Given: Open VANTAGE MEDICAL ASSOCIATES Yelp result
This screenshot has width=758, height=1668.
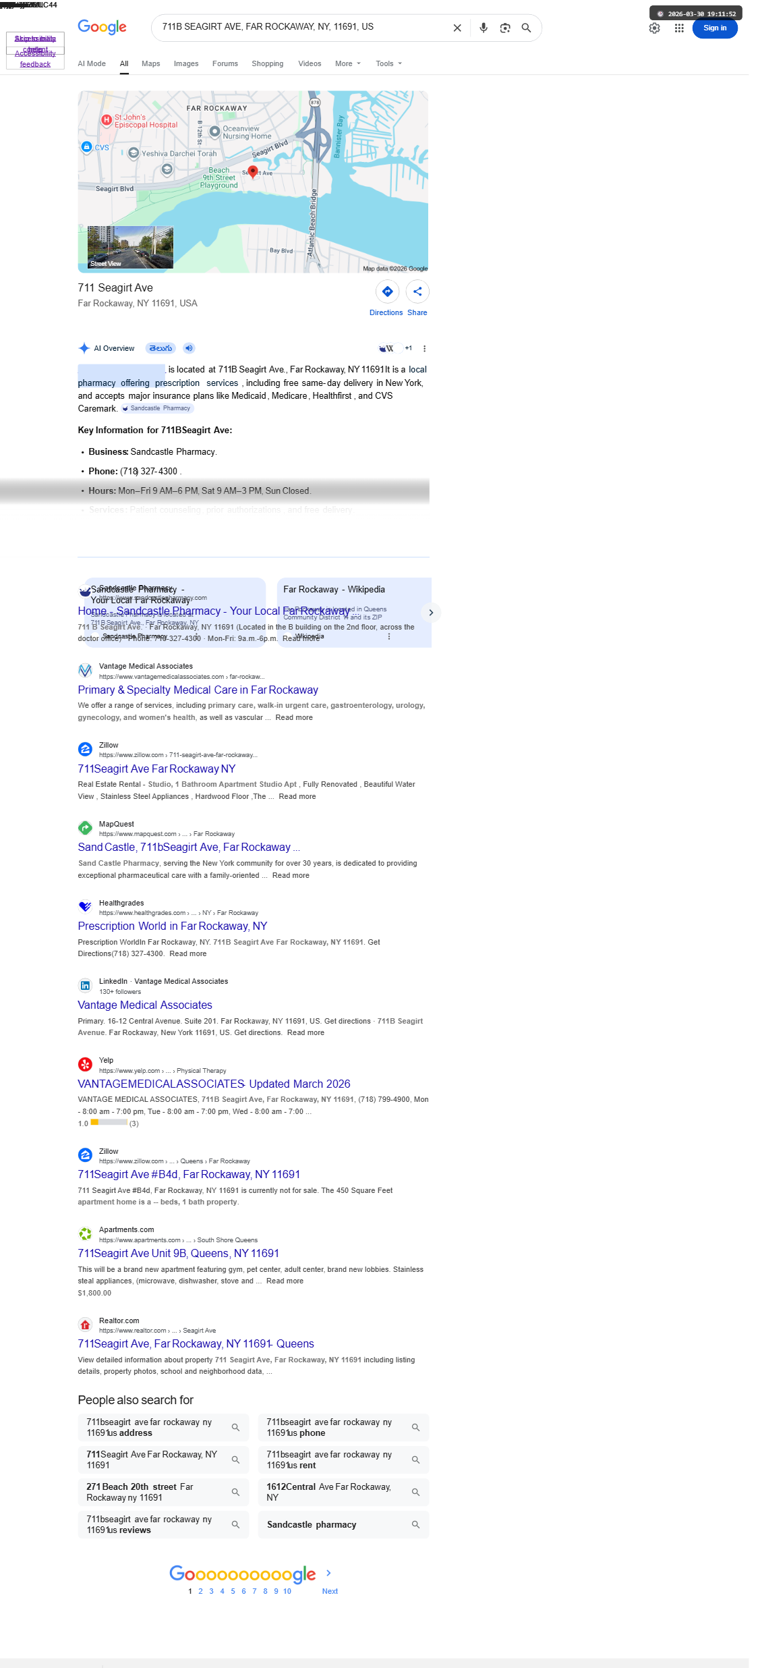Looking at the screenshot, I should [x=214, y=1084].
